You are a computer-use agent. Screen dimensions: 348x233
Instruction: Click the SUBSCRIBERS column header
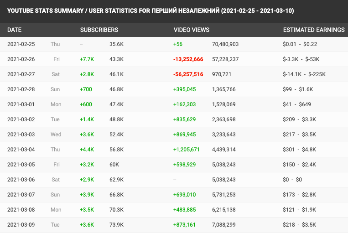[x=99, y=30]
